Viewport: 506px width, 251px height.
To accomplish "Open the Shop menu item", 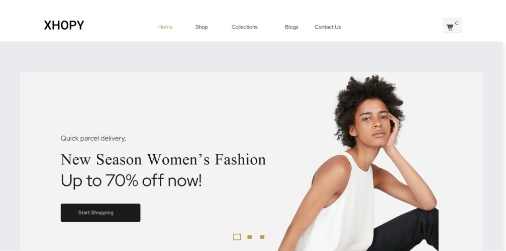I will pos(201,27).
